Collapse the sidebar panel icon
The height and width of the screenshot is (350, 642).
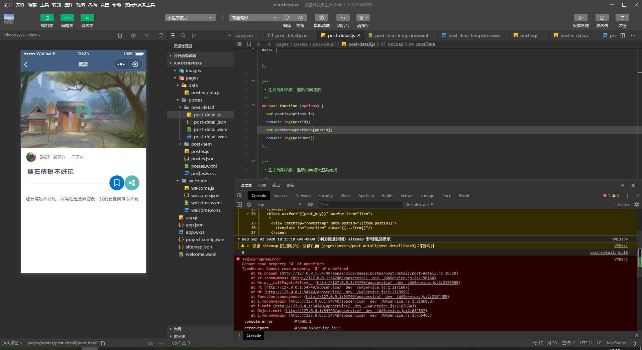(x=228, y=35)
